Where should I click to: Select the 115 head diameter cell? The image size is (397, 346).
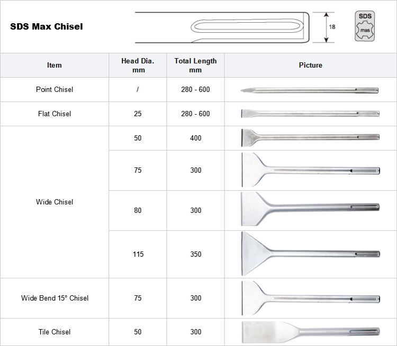click(138, 254)
